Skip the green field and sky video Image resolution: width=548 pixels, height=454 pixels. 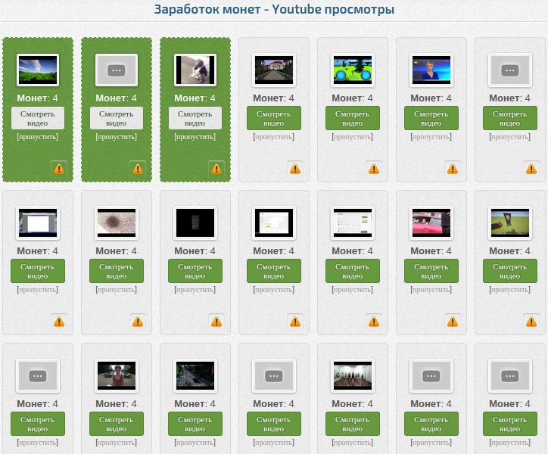click(x=38, y=137)
